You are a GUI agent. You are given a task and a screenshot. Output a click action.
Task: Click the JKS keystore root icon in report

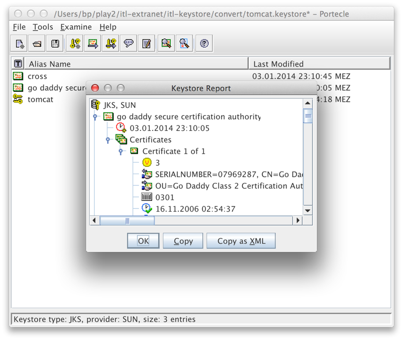click(x=96, y=105)
